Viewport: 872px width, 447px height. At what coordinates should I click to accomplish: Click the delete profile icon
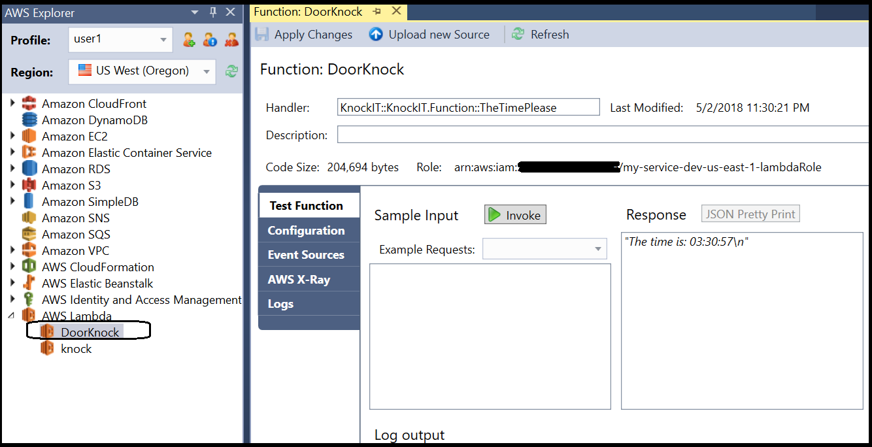[231, 40]
